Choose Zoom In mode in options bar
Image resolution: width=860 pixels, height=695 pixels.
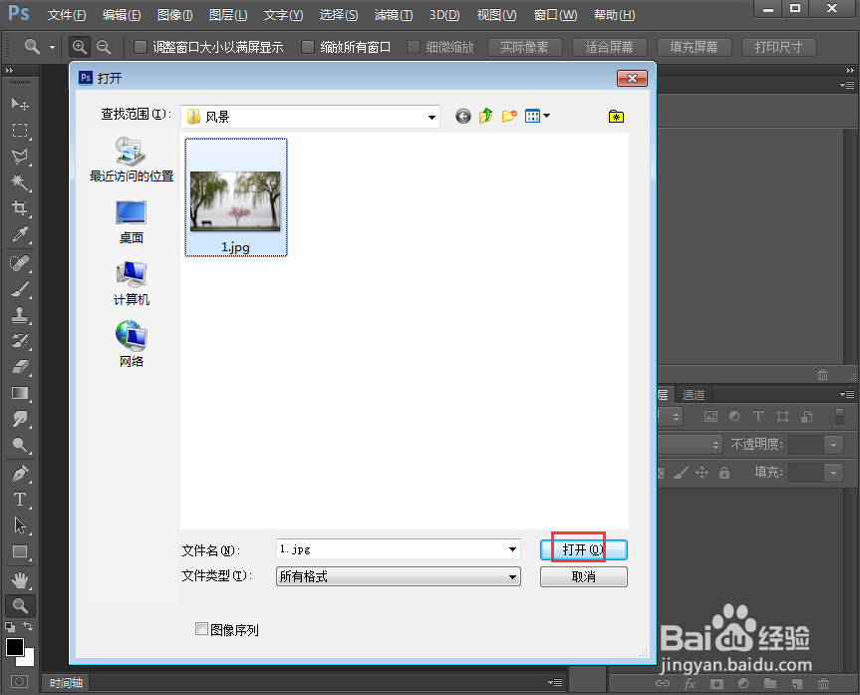pos(80,47)
